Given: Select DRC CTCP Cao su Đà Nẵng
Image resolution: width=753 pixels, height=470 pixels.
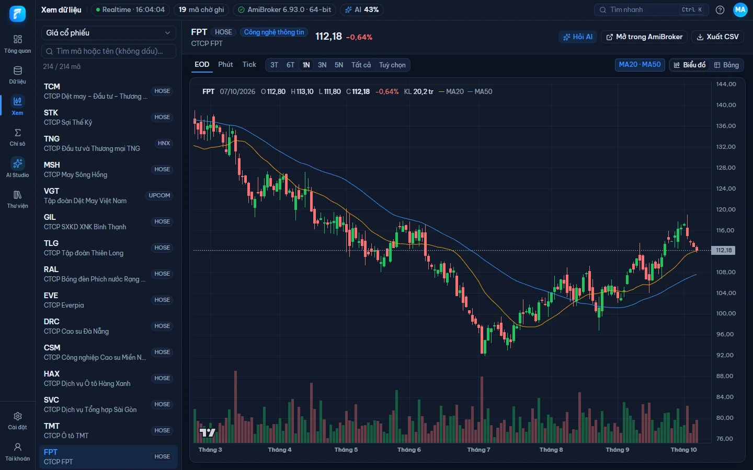Looking at the screenshot, I should pos(108,326).
